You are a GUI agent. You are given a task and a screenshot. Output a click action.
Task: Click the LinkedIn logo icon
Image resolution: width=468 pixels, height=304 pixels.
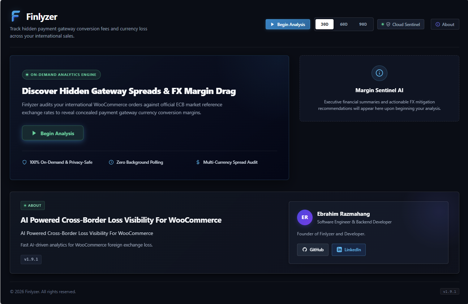tap(339, 250)
